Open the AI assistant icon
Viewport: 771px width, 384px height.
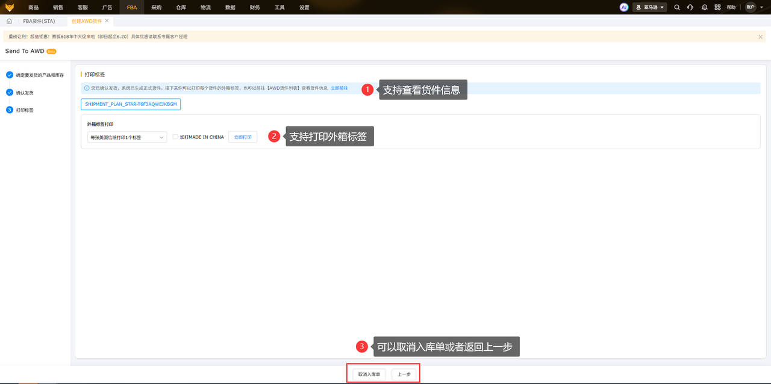(x=624, y=7)
